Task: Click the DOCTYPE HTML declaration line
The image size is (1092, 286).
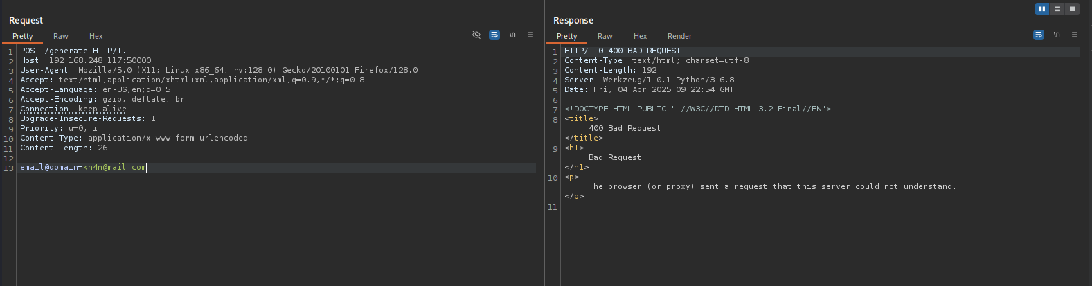Action: [698, 109]
